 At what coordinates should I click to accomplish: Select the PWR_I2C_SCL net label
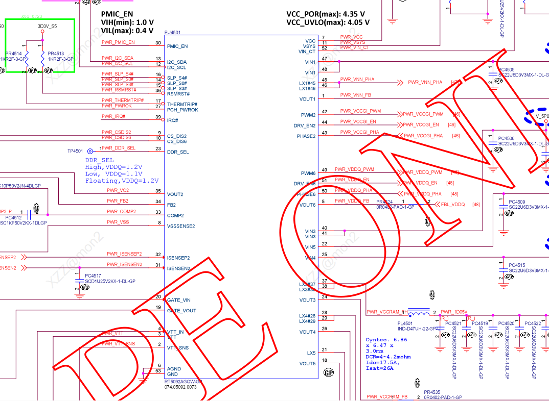pyautogui.click(x=118, y=63)
